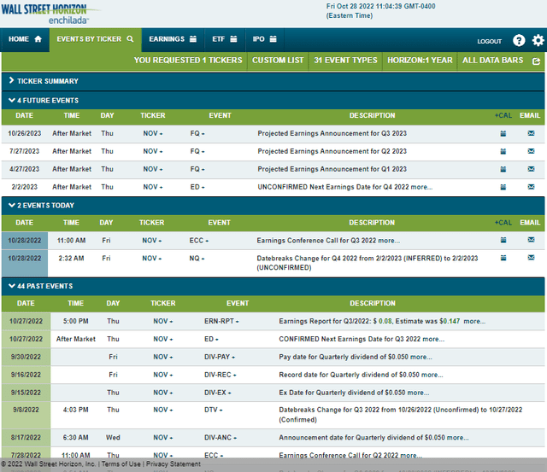The image size is (547, 472).
Task: Click more link on Pay date dividend row
Action: point(421,357)
